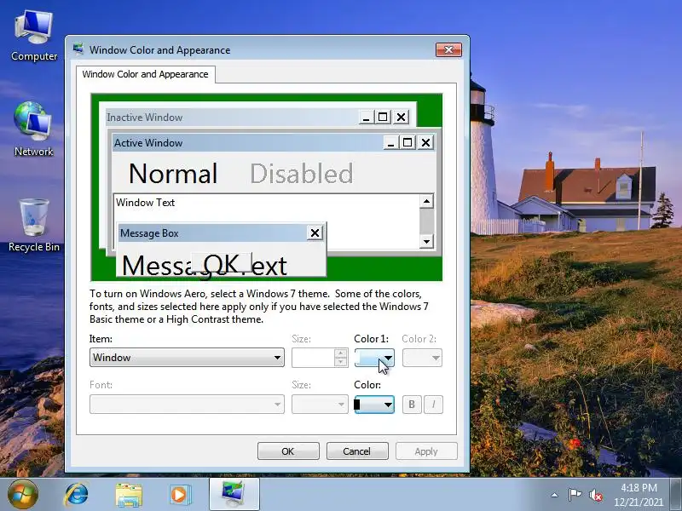Click maximize icon on Inactive Window preview
Image resolution: width=682 pixels, height=511 pixels.
coord(383,118)
